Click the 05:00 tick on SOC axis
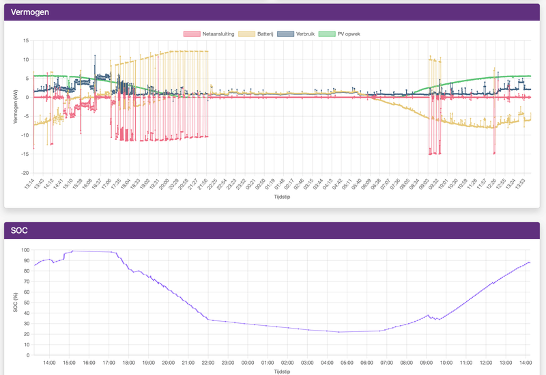The height and width of the screenshot is (375, 546). (347, 363)
